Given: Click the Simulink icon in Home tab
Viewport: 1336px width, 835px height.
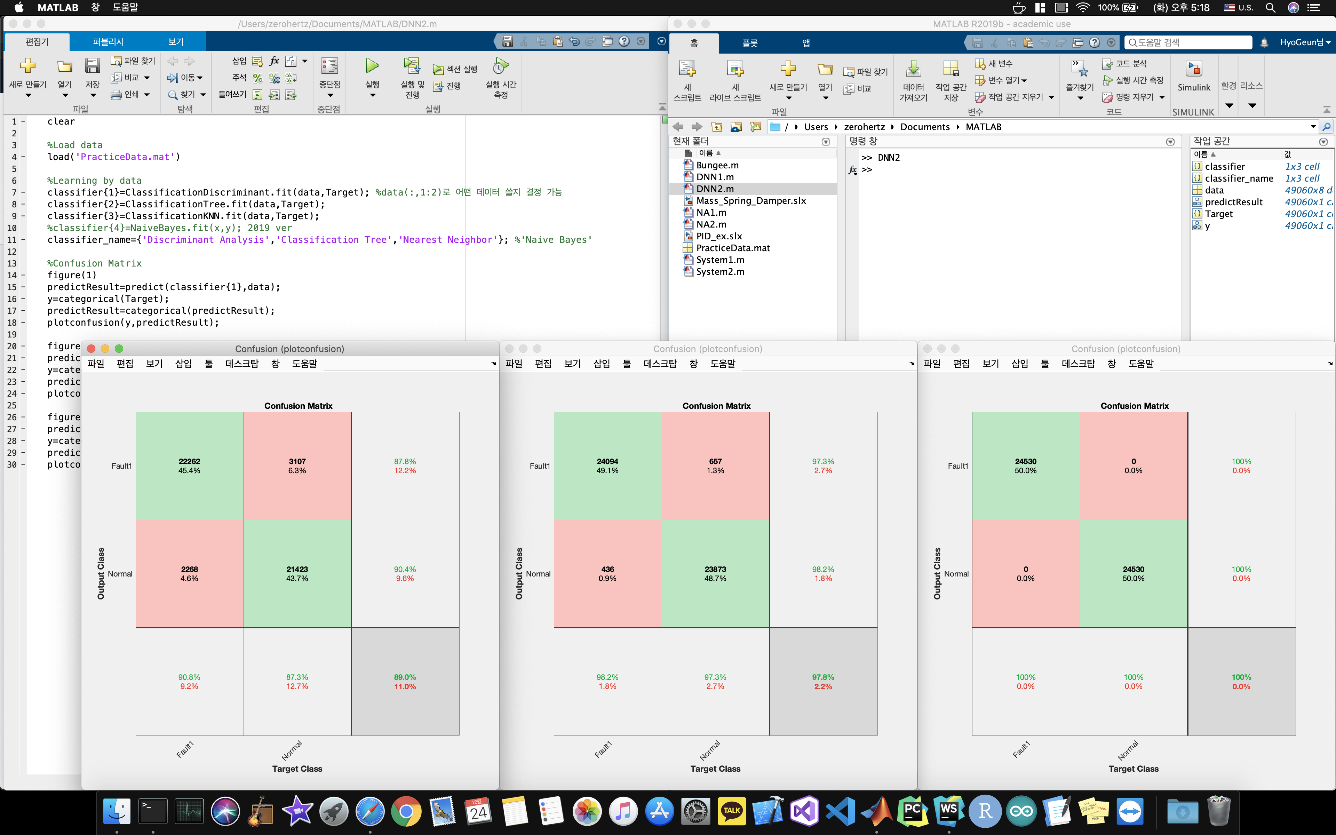Looking at the screenshot, I should tap(1194, 69).
